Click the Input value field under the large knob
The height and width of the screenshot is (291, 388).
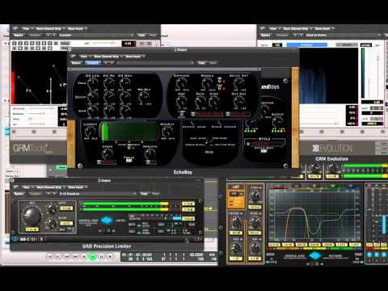click(32, 230)
